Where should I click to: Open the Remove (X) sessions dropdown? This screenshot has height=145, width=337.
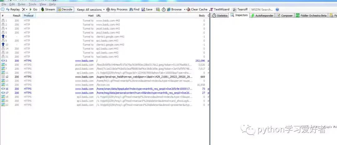[x=25, y=9]
